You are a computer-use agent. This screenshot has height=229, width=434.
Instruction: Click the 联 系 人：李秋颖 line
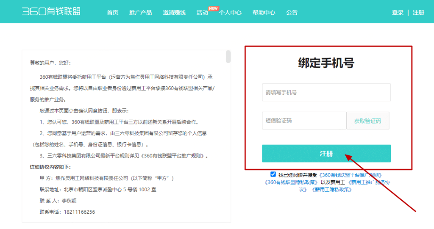coord(58,201)
